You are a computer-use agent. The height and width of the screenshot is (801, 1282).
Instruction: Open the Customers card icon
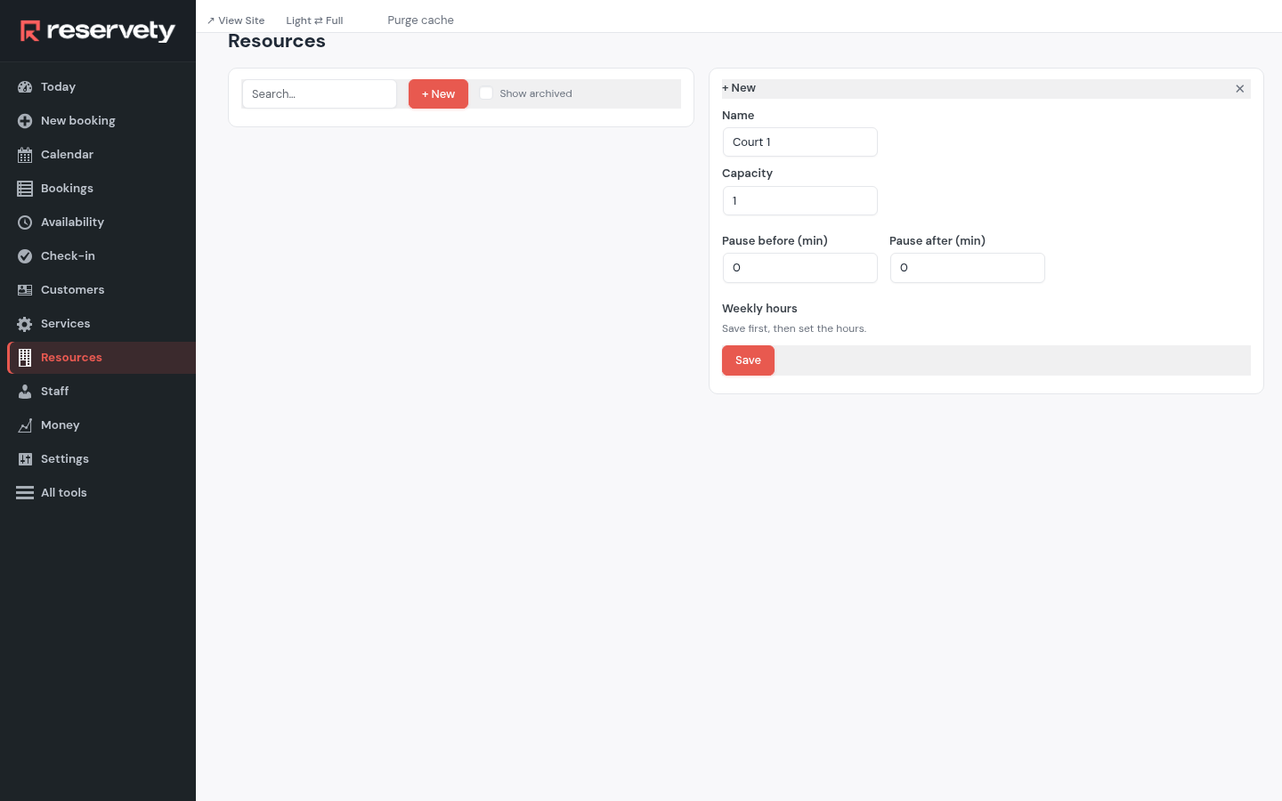click(x=25, y=290)
